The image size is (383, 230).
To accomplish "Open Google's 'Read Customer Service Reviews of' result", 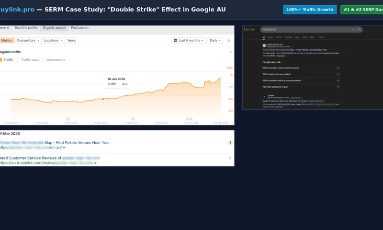I will [x=293, y=101].
